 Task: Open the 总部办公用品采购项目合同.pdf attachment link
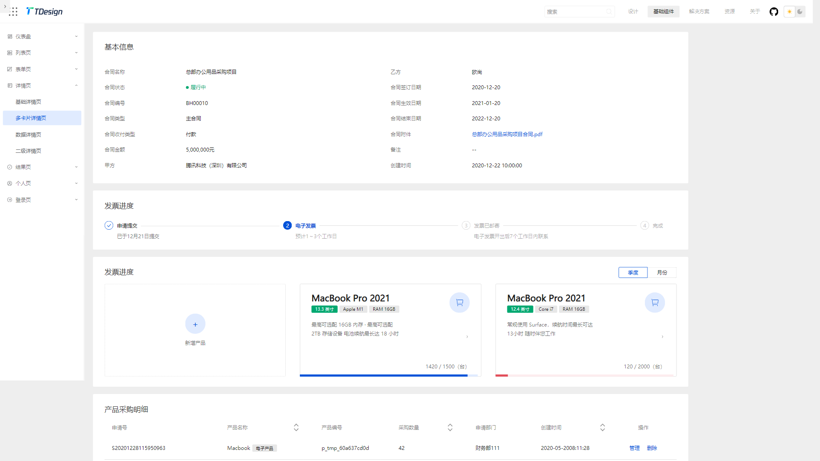tap(507, 134)
